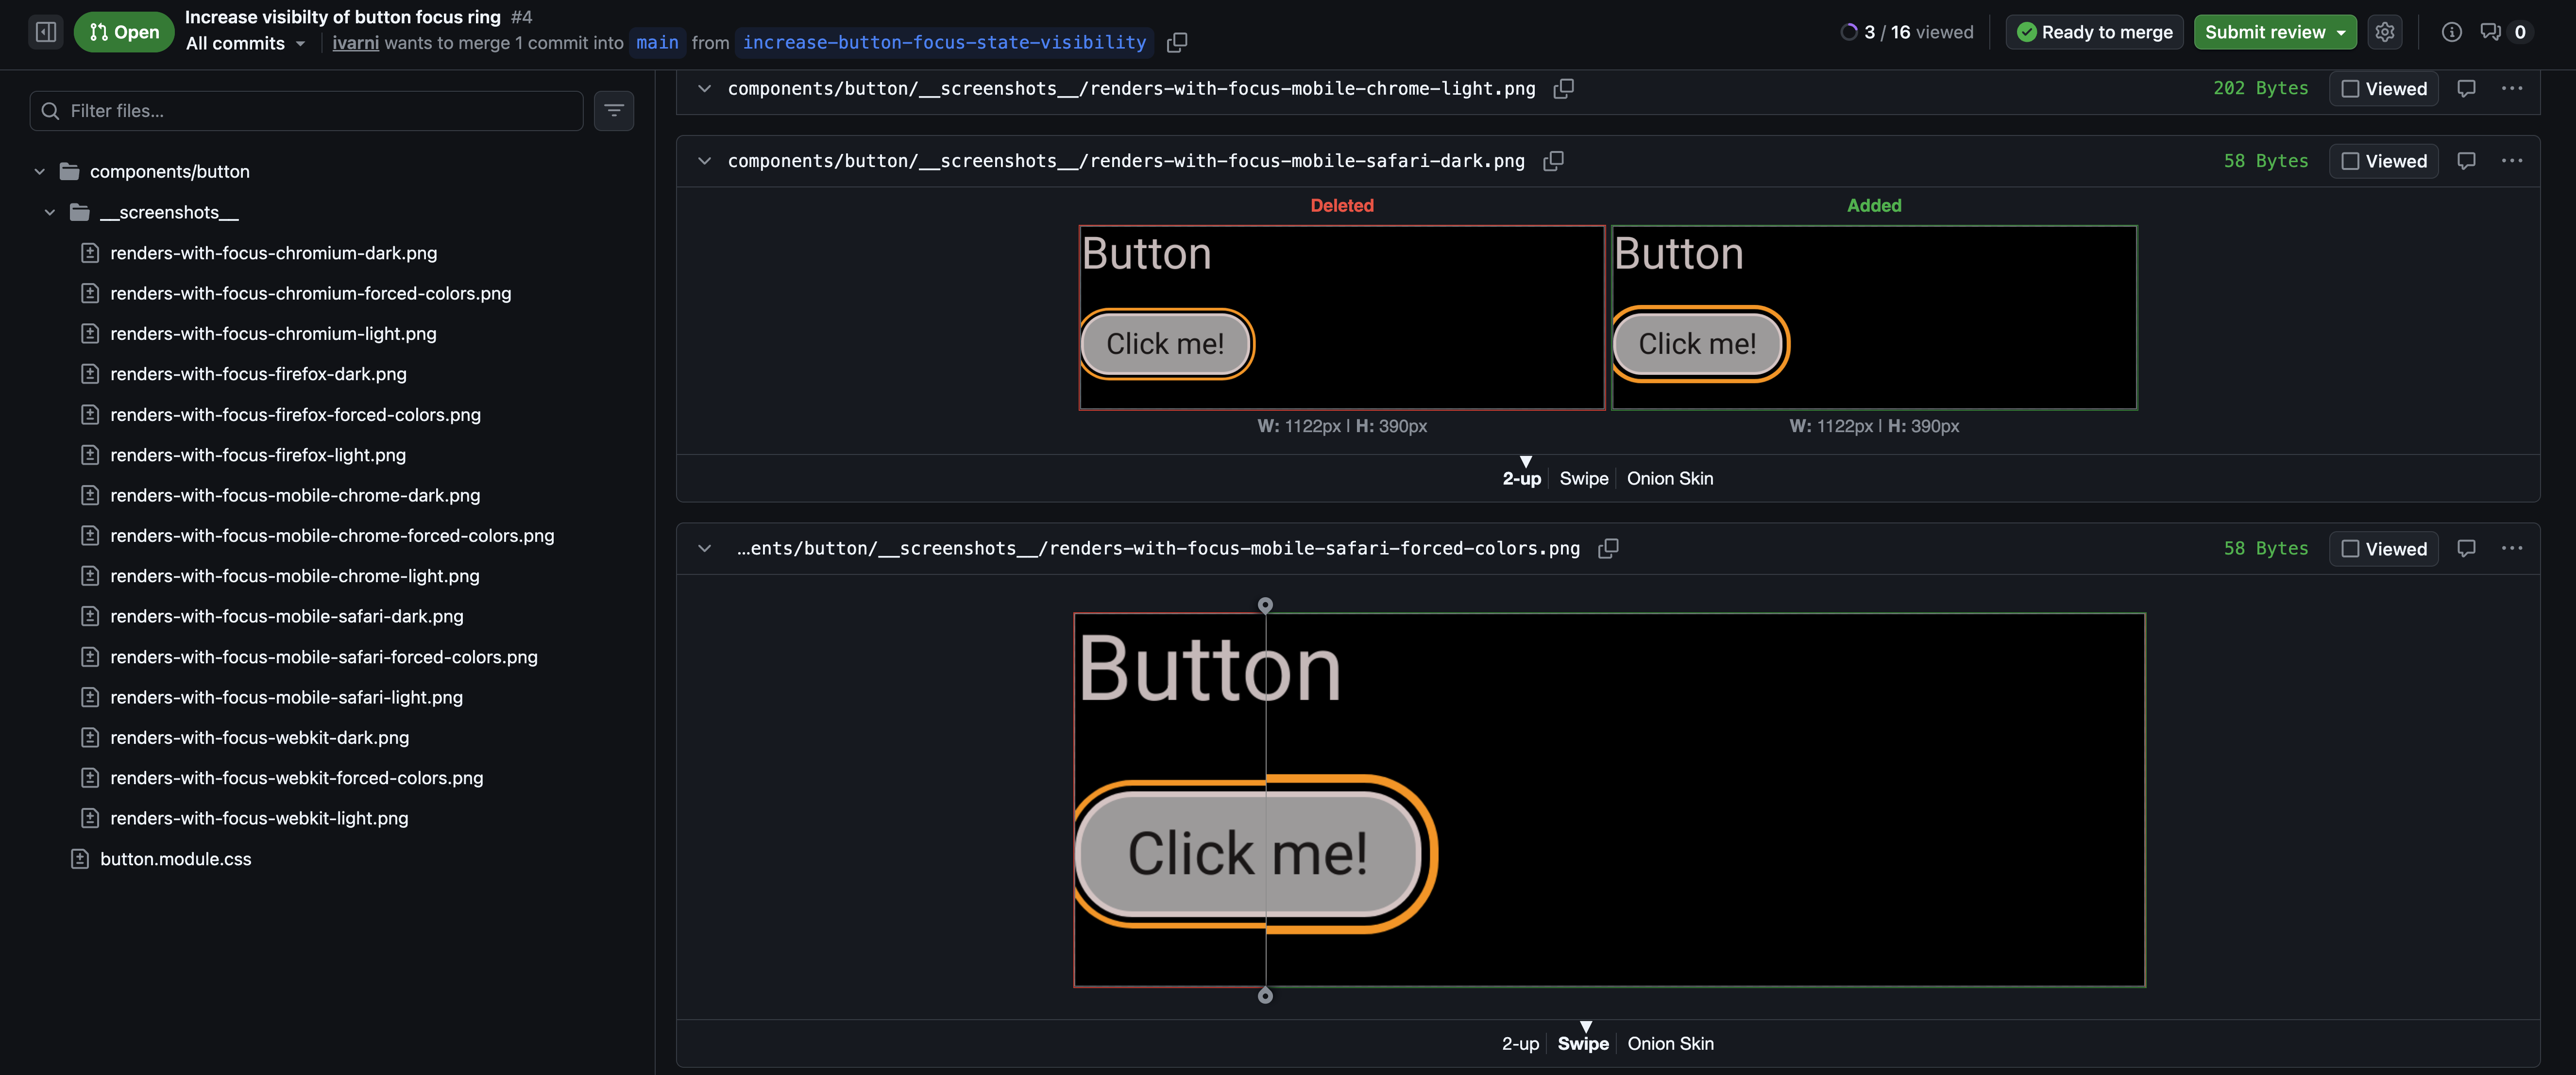Open renders-with-focus-webkit-dark.png in tree
Screen dimensions: 2576x1075
pos(260,737)
